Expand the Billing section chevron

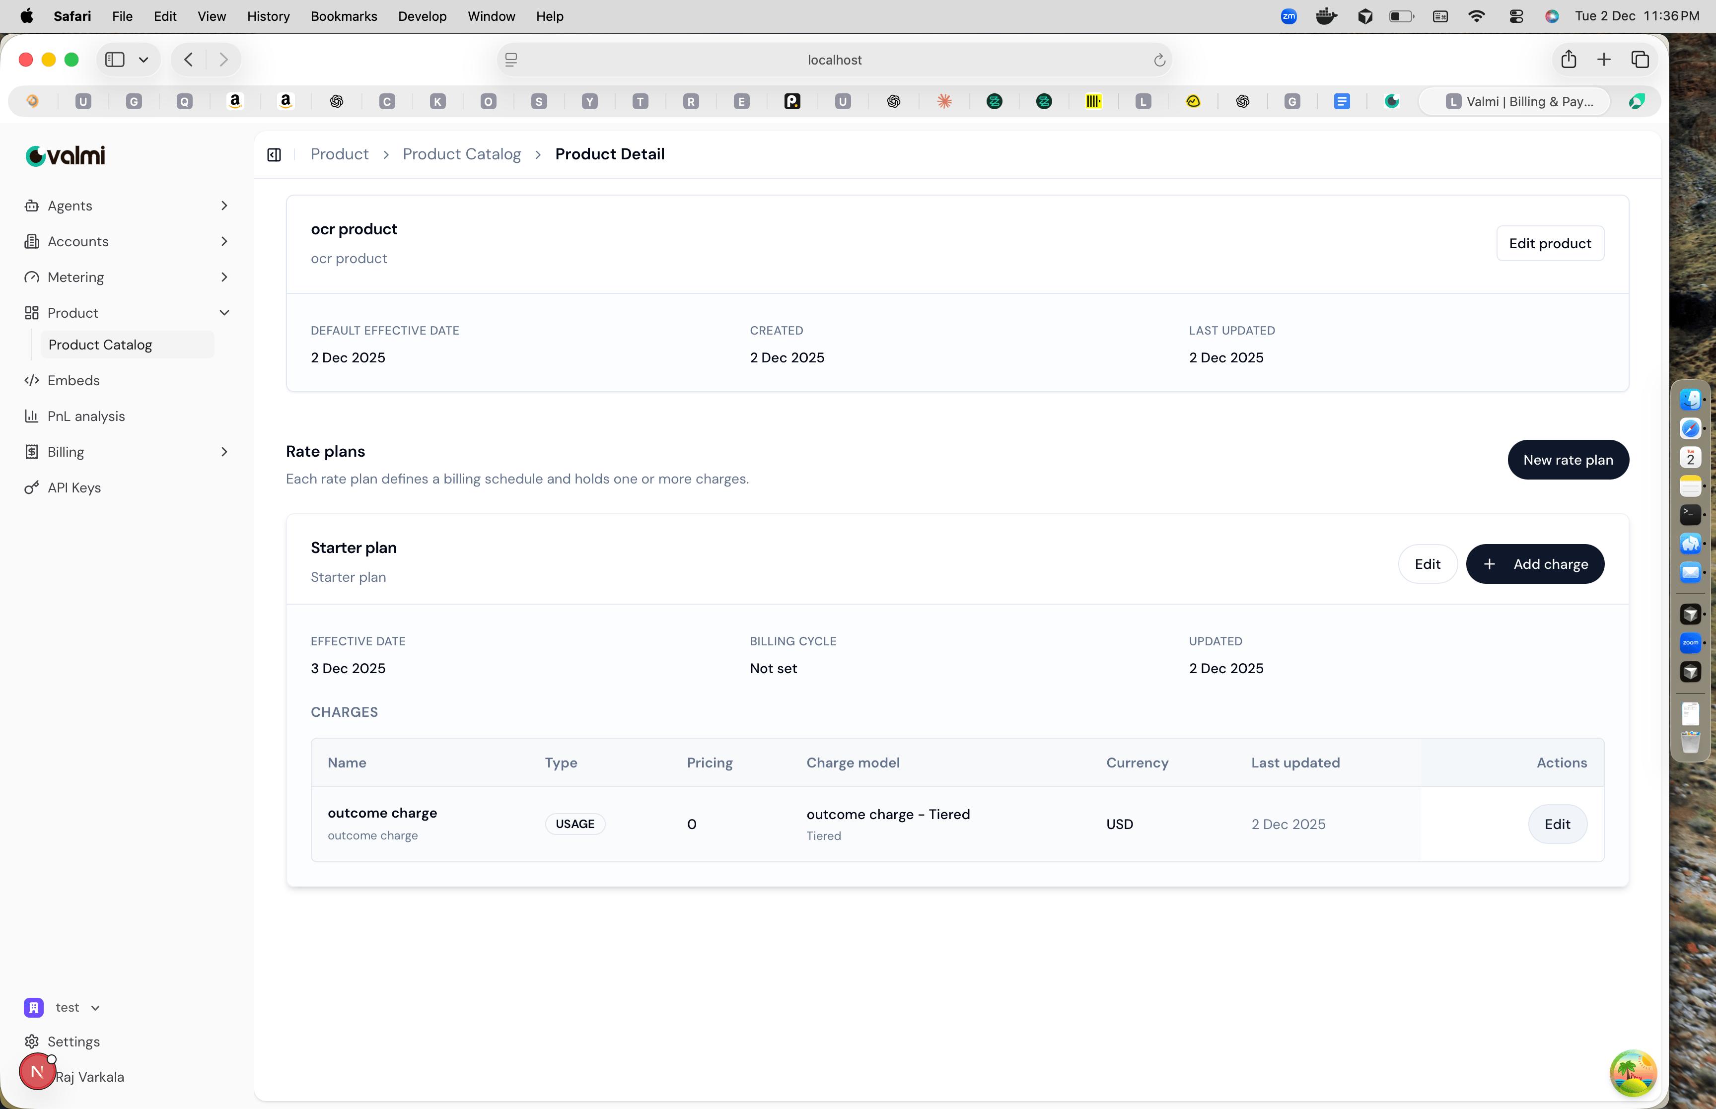click(224, 452)
